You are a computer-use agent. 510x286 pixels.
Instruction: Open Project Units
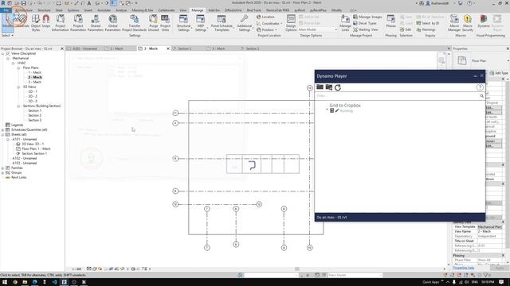[165, 22]
